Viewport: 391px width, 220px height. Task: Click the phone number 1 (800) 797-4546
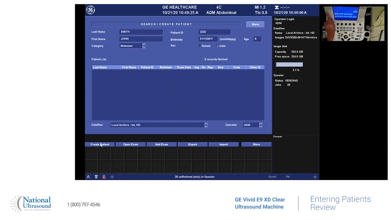[x=84, y=204]
